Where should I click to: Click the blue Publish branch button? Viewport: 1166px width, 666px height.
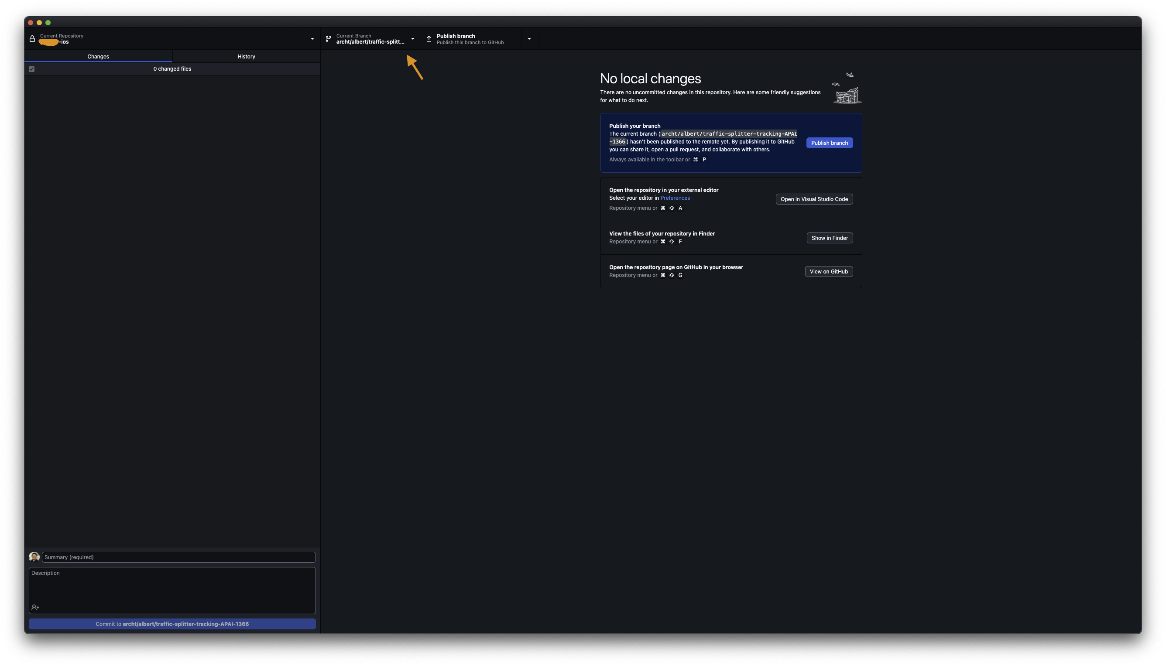[829, 143]
